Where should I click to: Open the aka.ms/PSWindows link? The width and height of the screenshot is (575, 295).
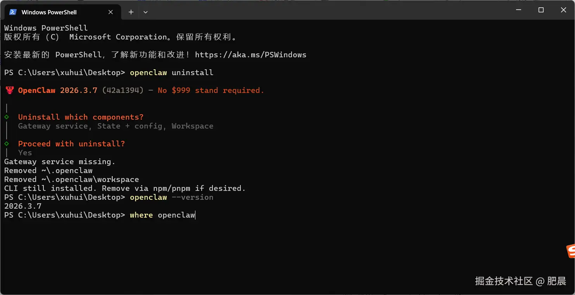click(250, 55)
